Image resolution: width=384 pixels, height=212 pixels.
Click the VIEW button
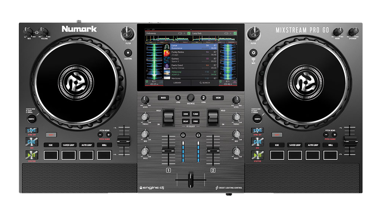click(218, 98)
